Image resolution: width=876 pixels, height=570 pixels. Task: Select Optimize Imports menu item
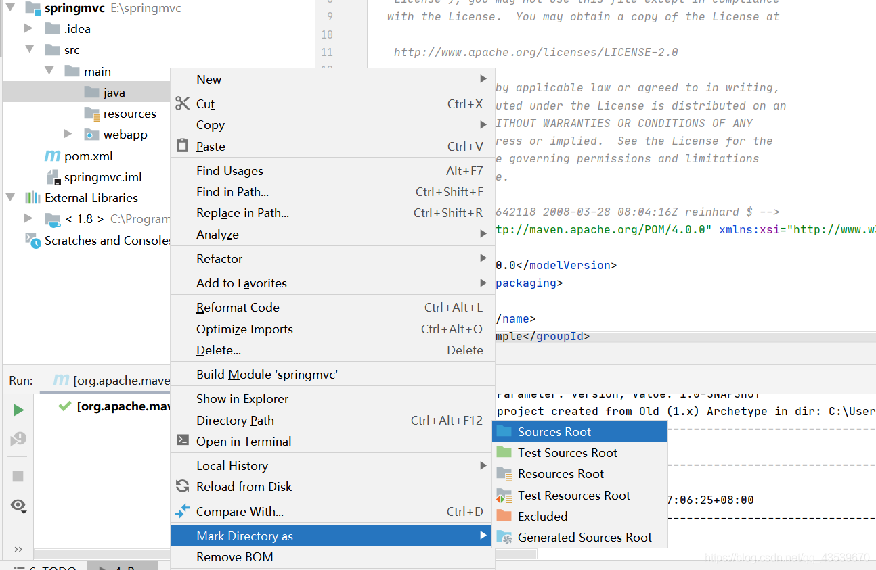tap(332, 329)
